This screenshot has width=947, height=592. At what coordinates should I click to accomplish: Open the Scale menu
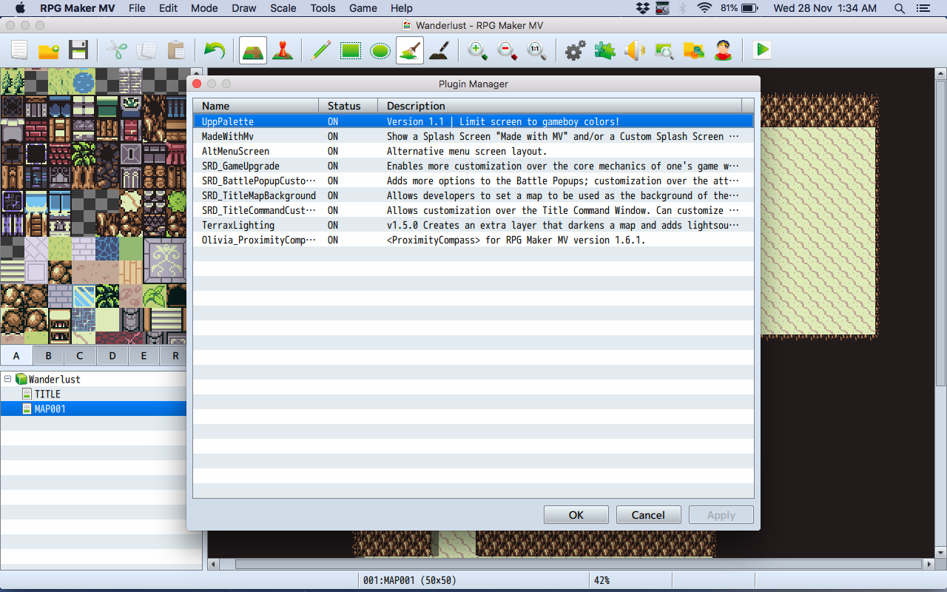[x=283, y=8]
